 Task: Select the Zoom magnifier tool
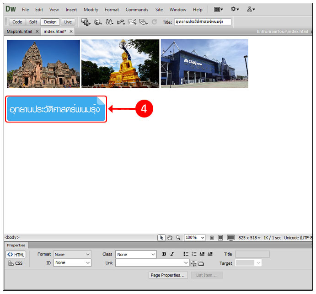178,238
